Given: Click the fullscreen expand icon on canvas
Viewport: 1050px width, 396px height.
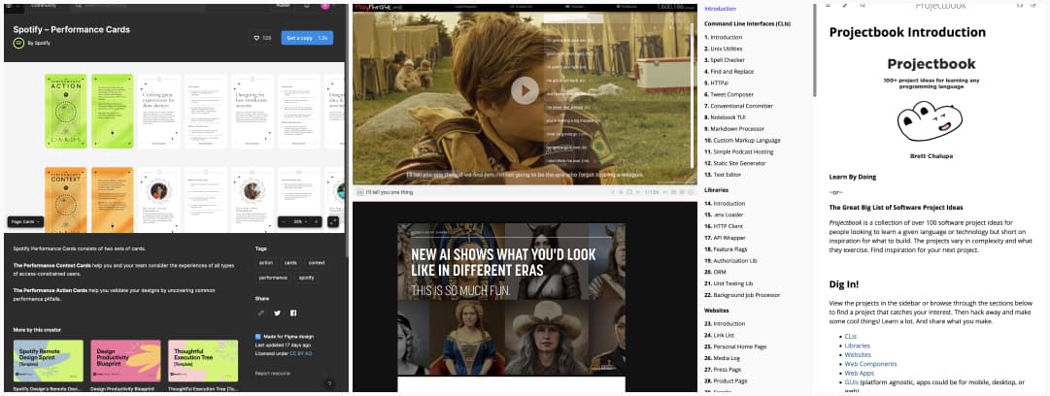Looking at the screenshot, I should point(333,221).
